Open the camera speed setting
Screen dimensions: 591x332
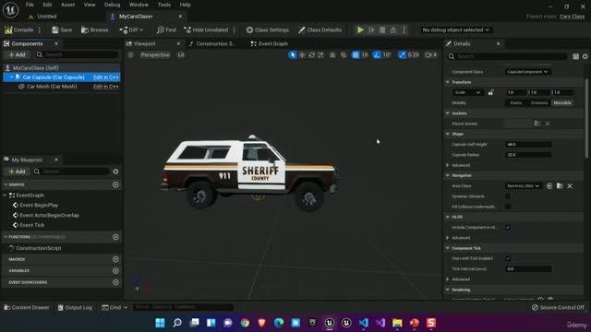click(431, 55)
